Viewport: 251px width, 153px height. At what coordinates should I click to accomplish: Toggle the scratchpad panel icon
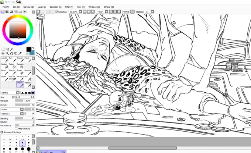pos(25,12)
